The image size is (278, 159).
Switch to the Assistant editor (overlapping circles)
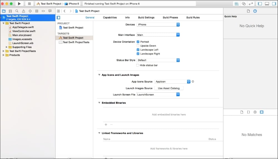pyautogui.click(x=244, y=4)
